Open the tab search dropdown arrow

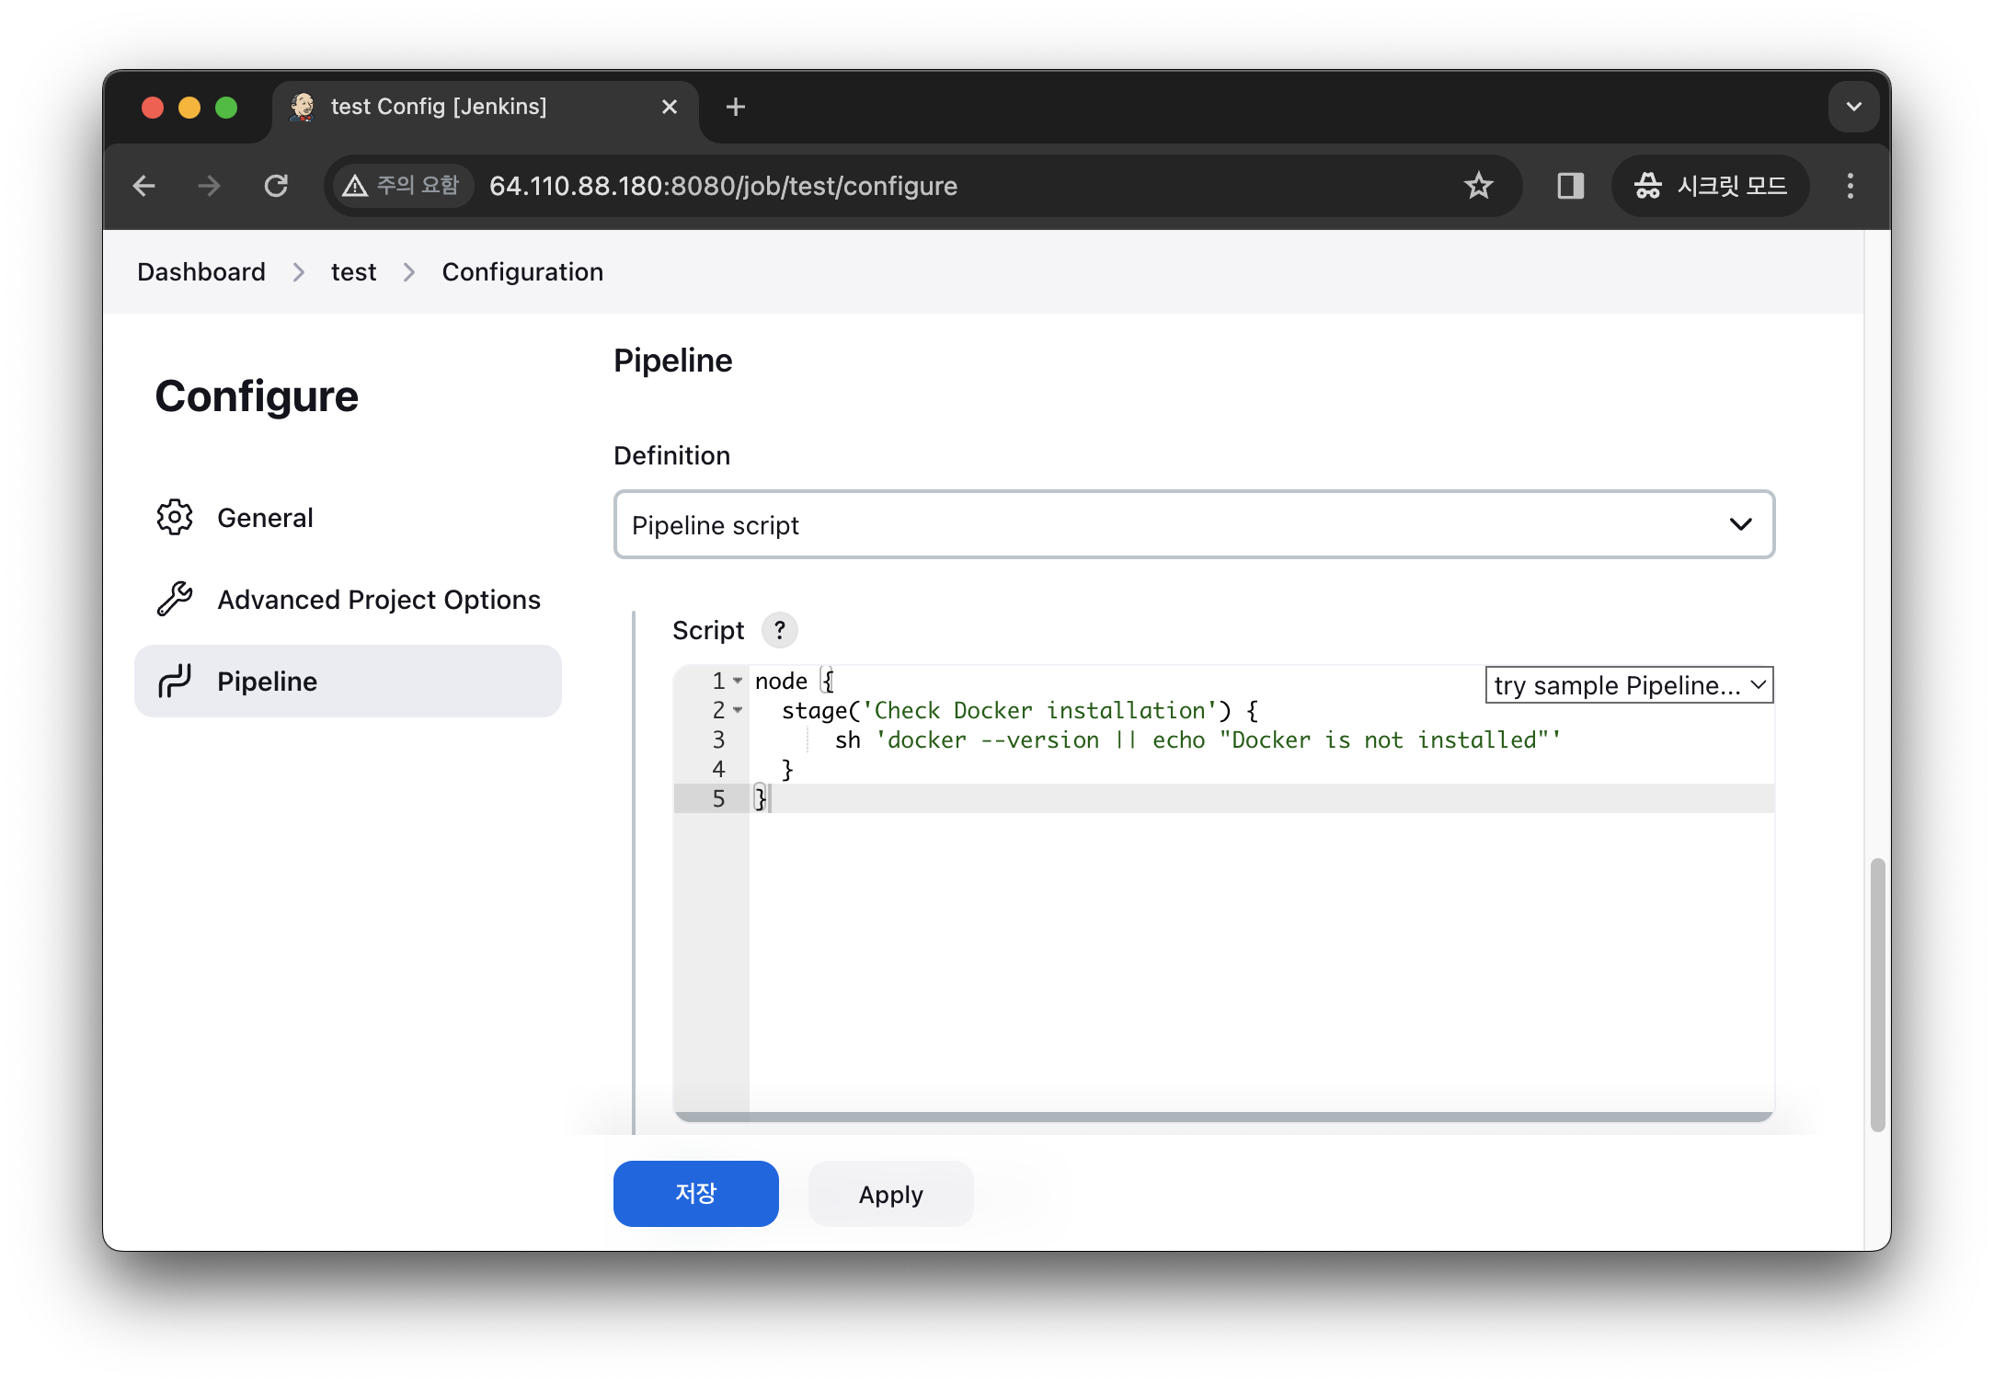tap(1853, 107)
